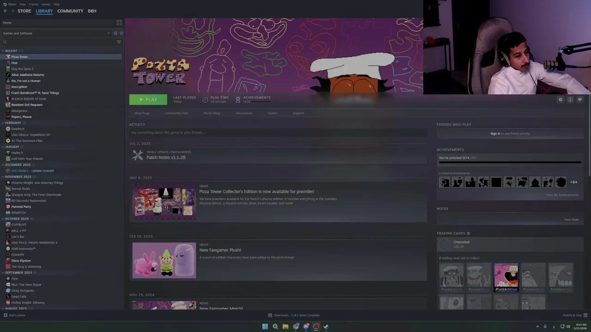The image size is (591, 332).
Task: Open the View menu
Action: coord(22,4)
